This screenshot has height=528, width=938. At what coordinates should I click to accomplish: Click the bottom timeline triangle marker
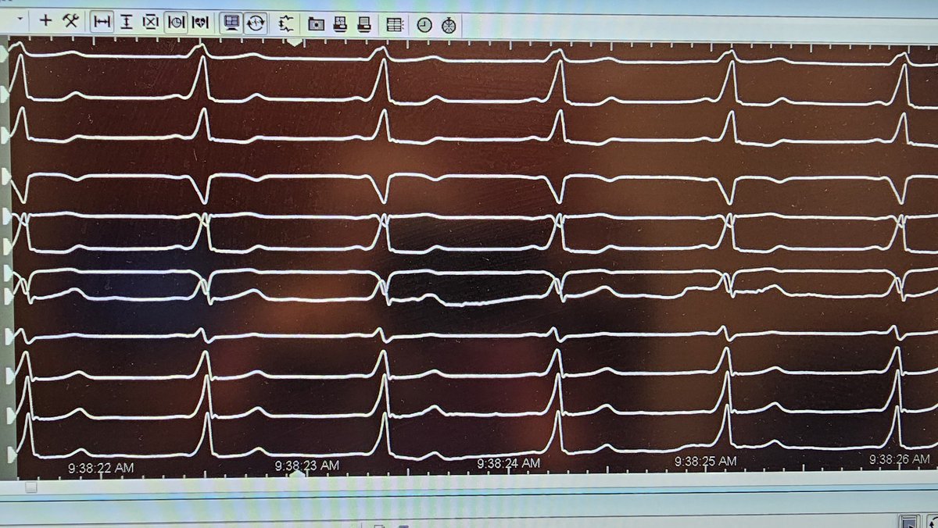298,474
